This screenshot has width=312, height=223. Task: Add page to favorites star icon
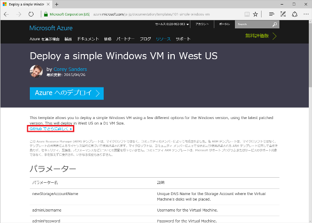click(255, 14)
